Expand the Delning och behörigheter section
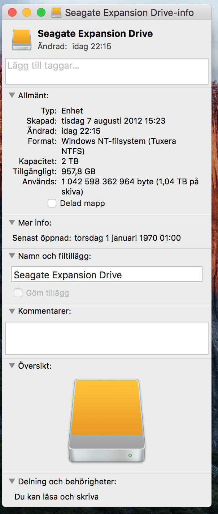 tap(12, 481)
